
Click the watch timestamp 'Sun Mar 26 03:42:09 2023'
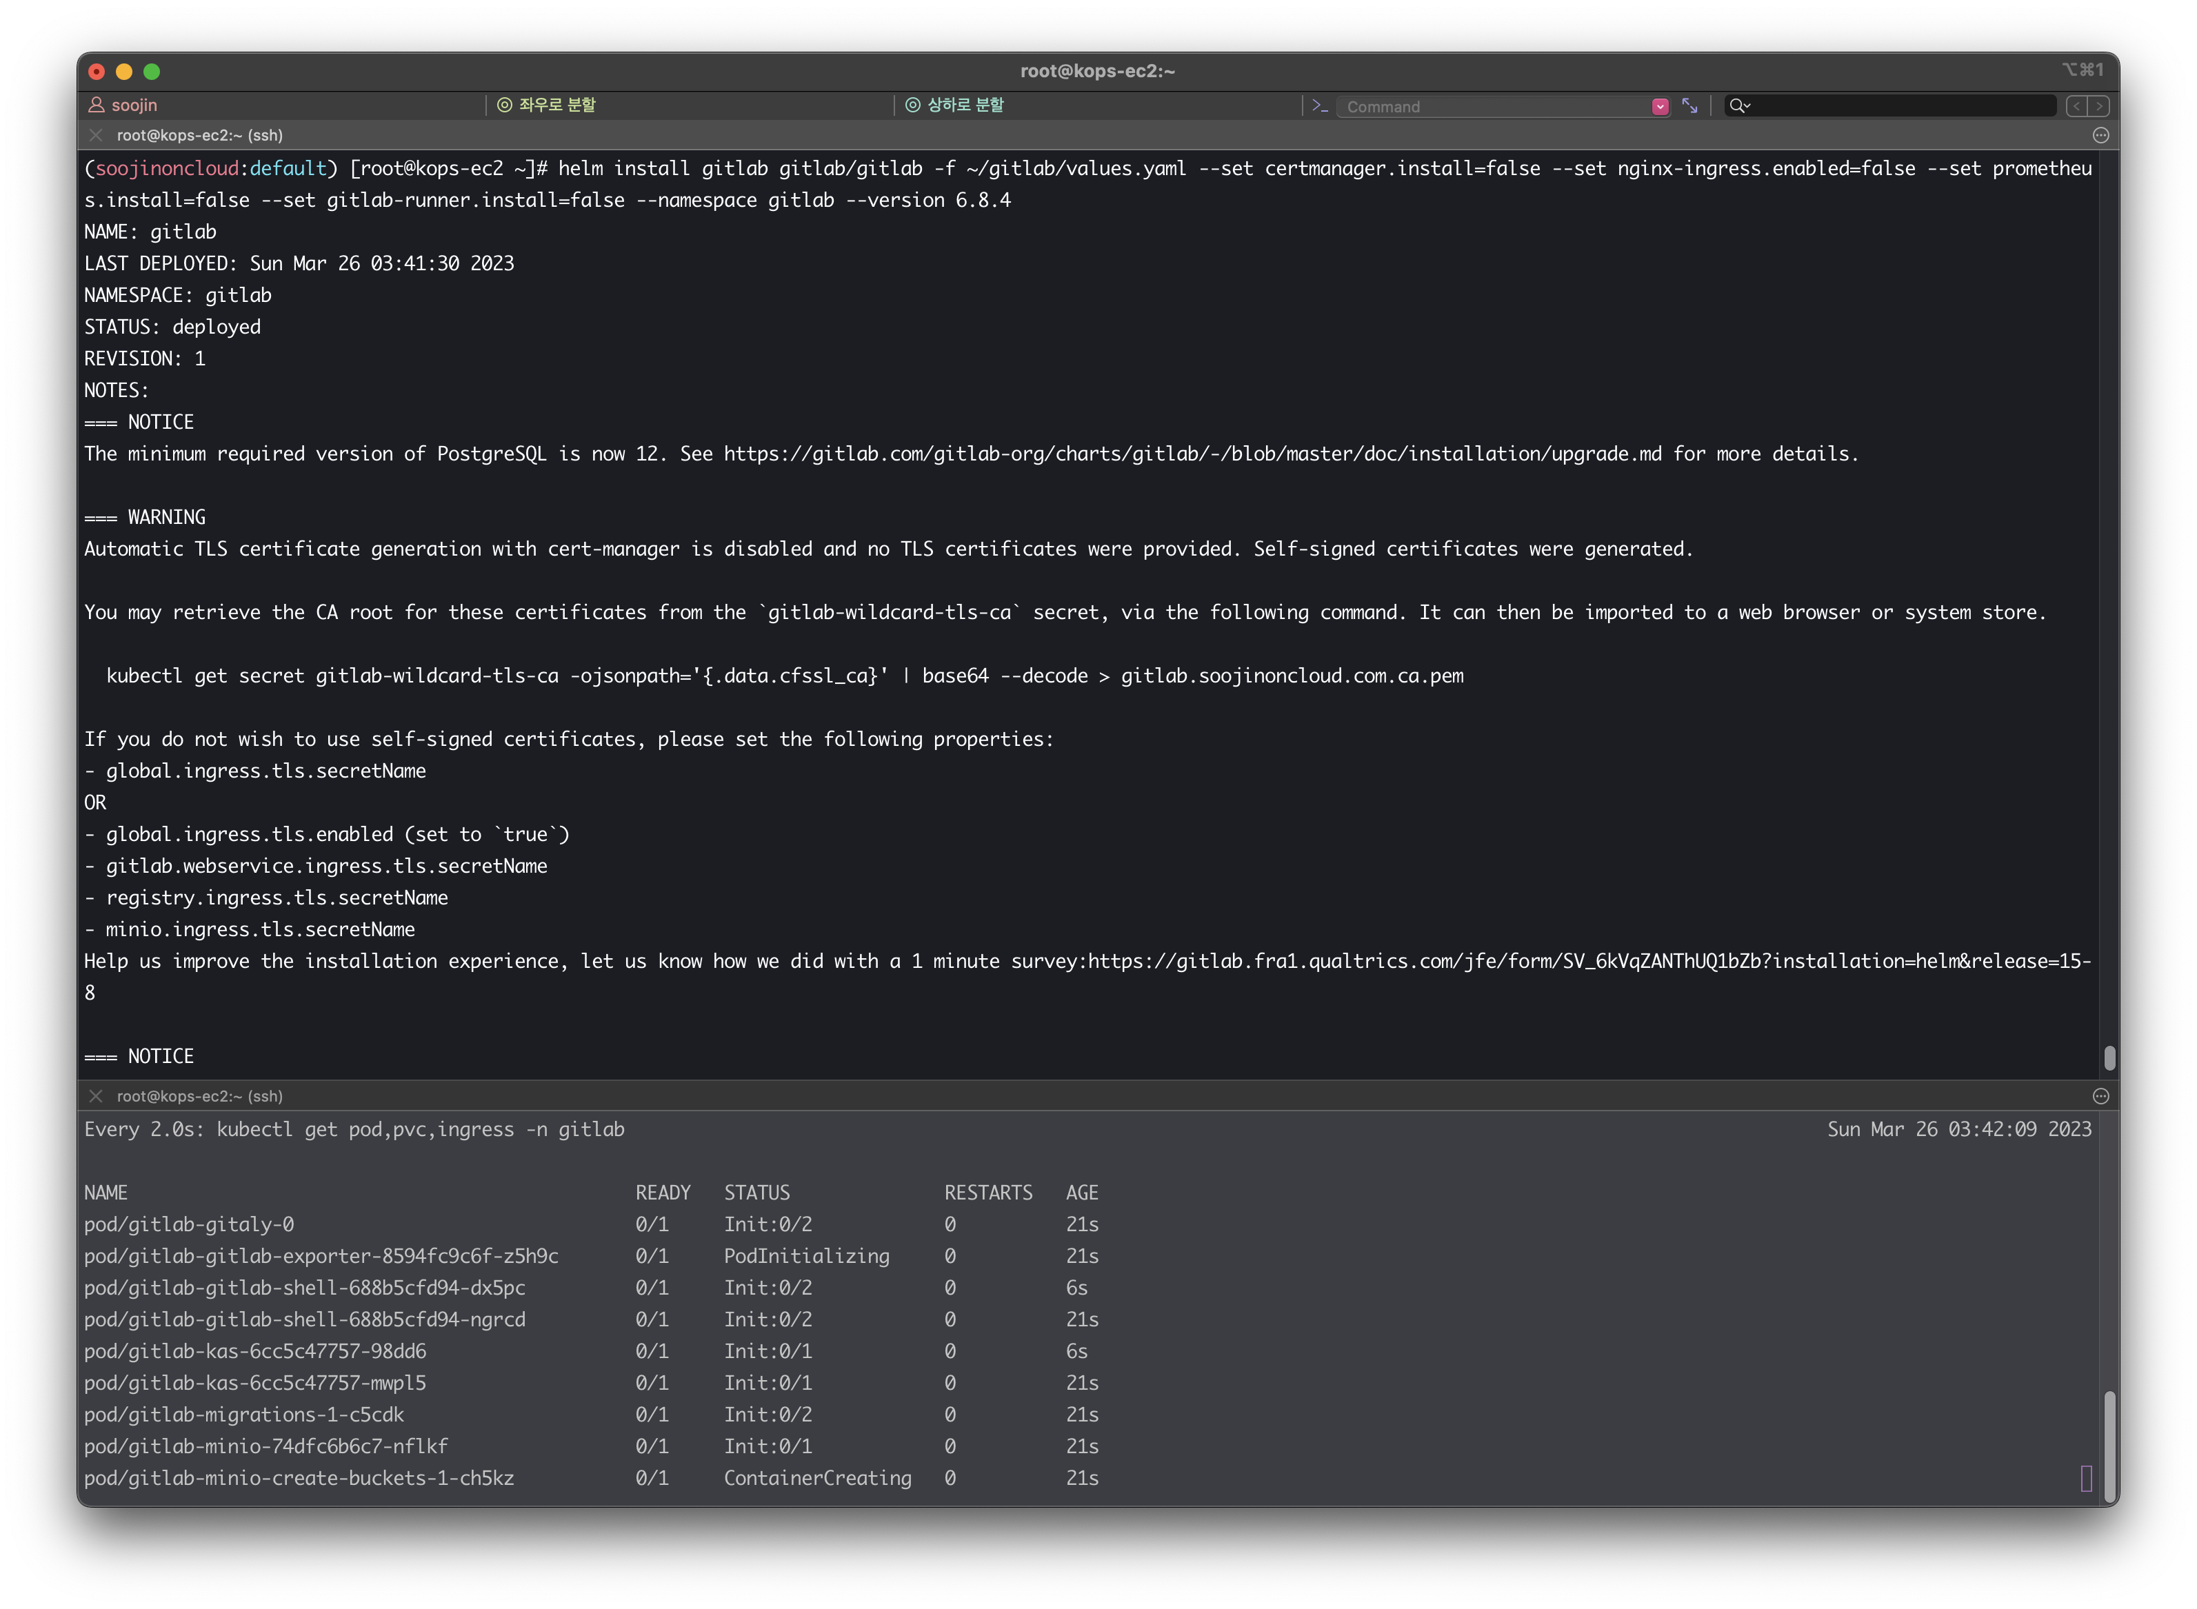click(x=1959, y=1130)
